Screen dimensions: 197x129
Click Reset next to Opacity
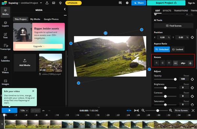186,76
